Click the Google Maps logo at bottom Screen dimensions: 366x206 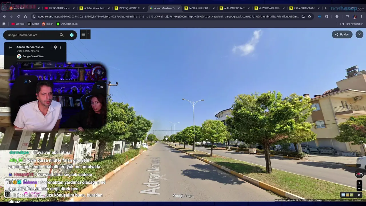(183, 196)
